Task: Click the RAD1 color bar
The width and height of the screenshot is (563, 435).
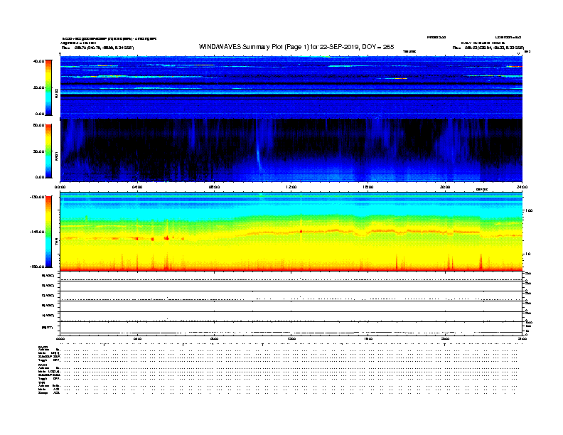Action: coord(48,151)
